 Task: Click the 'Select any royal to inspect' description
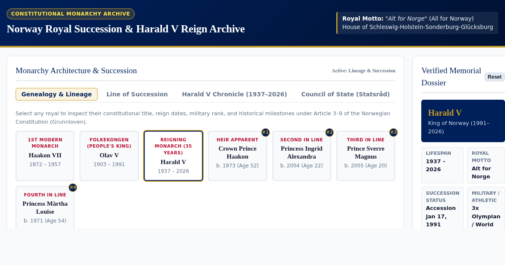(203, 117)
